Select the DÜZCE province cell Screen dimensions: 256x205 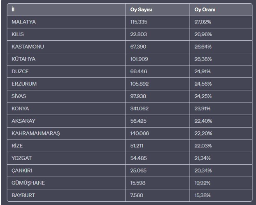[x=21, y=71]
